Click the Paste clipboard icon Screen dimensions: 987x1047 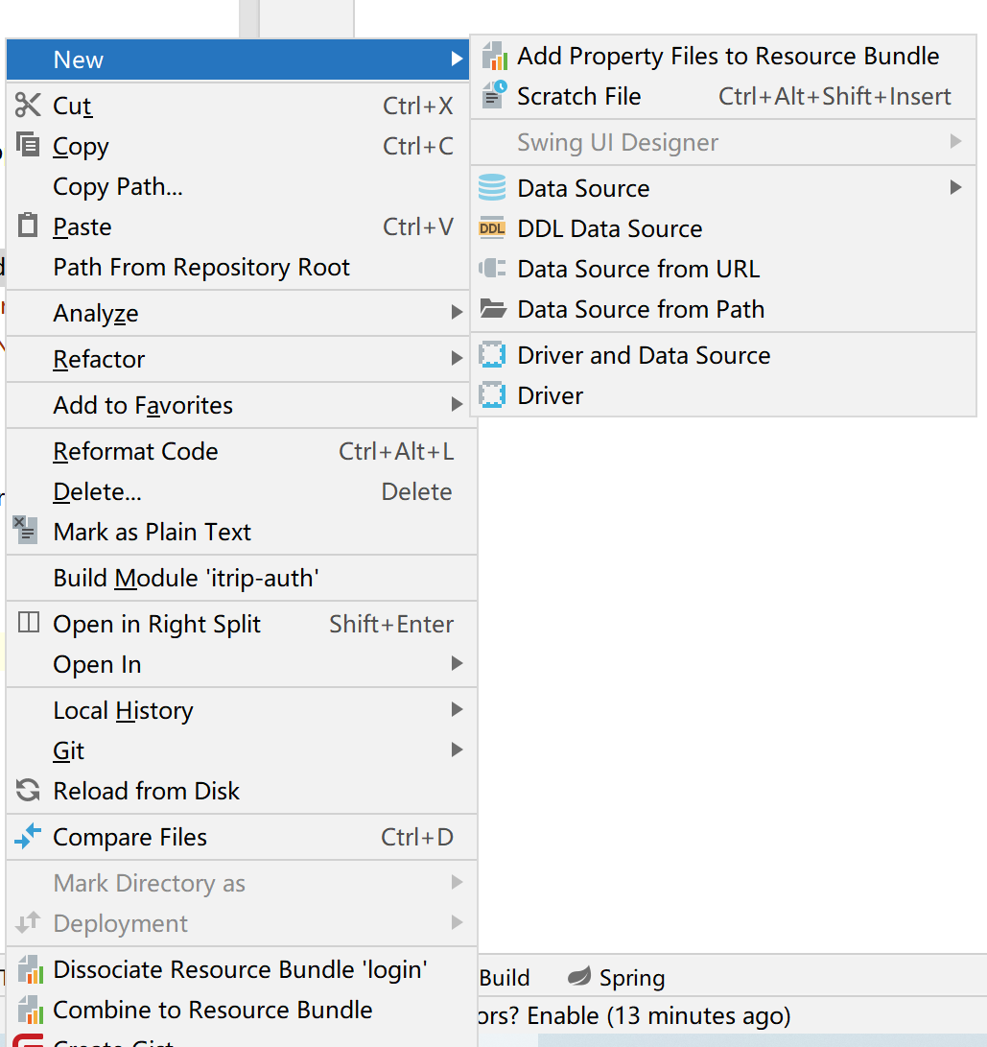pos(29,226)
